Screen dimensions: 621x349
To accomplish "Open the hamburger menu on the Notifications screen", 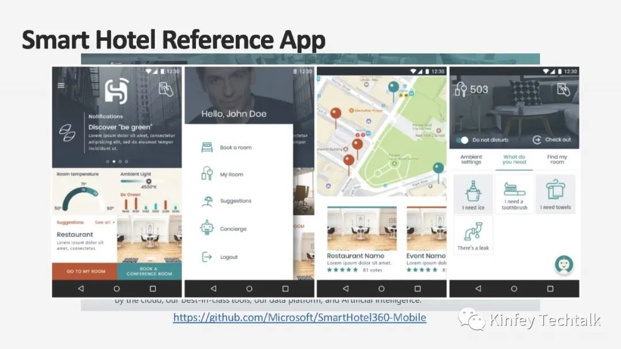I will (61, 85).
